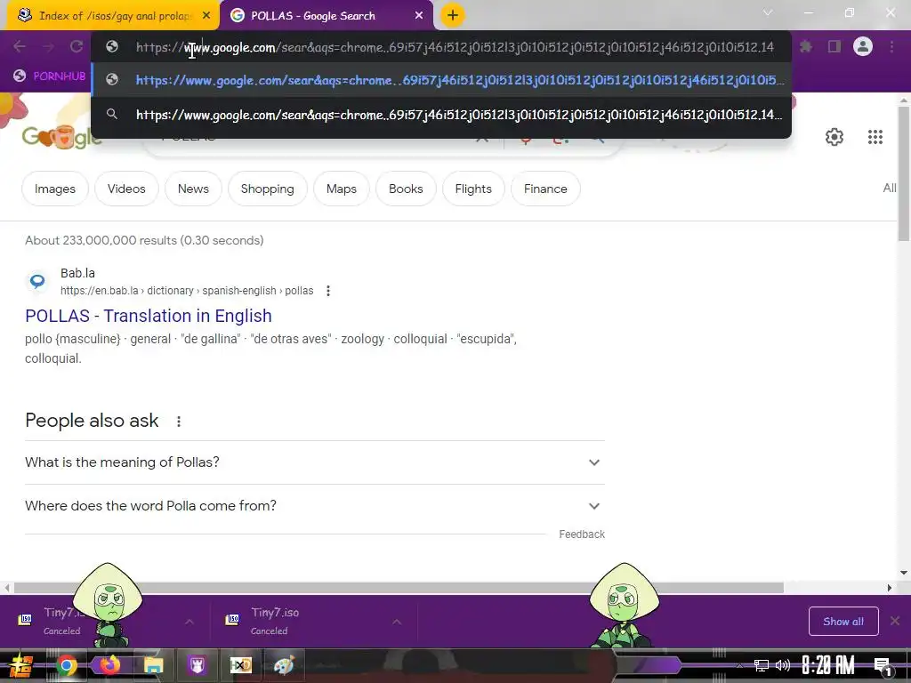Image resolution: width=911 pixels, height=683 pixels.
Task: Click the vertical scrollbar thumb
Action: point(904,173)
